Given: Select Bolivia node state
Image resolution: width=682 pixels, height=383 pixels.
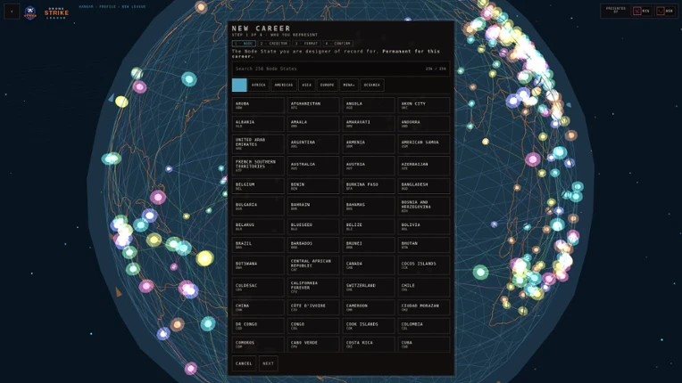Looking at the screenshot, I should 424,226.
